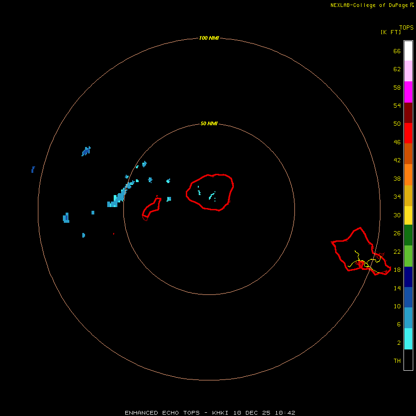This screenshot has width=416, height=416.
Task: Click the '22' legend value
Action: (x=397, y=251)
